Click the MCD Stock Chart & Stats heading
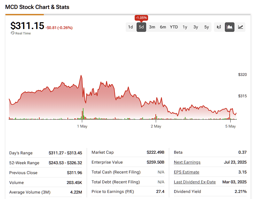Image resolution: width=253 pixels, height=199 pixels. [x=37, y=7]
